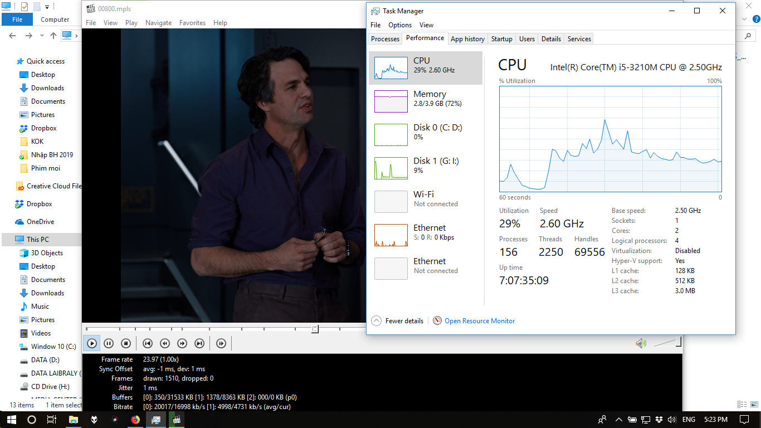
Task: Open the Computer tab in File Explorer
Action: coord(55,20)
